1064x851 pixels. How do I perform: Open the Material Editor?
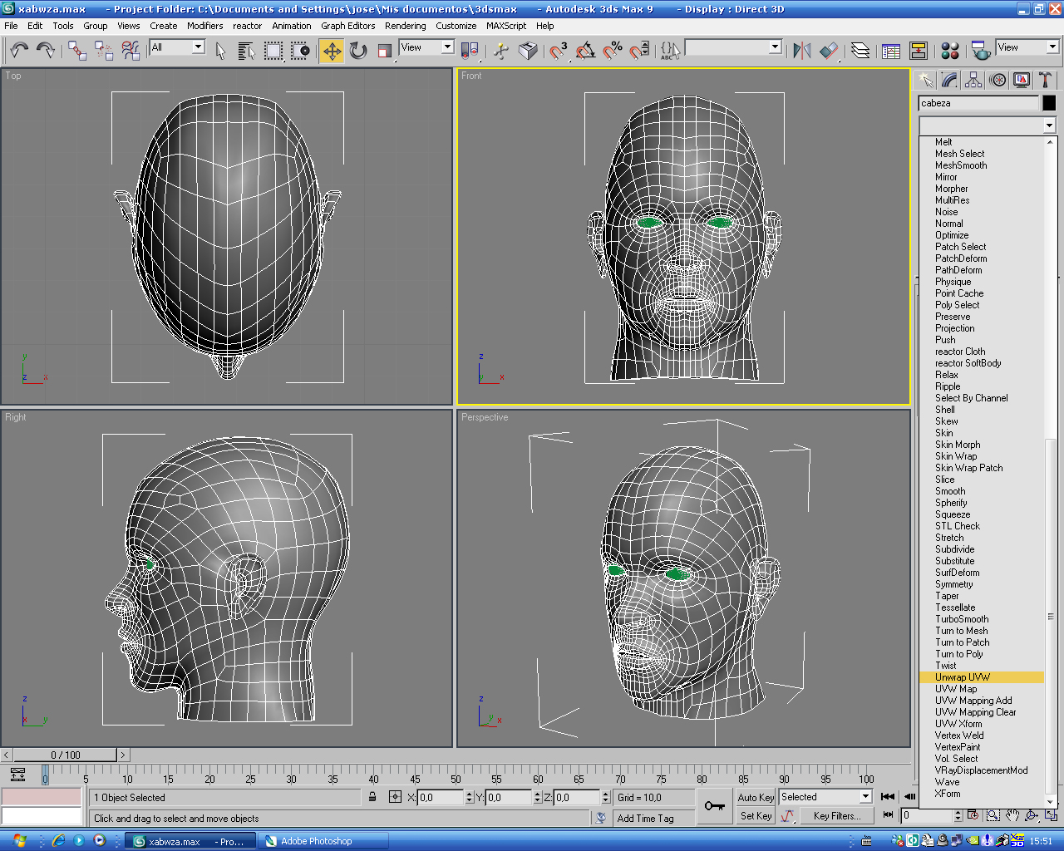(950, 51)
